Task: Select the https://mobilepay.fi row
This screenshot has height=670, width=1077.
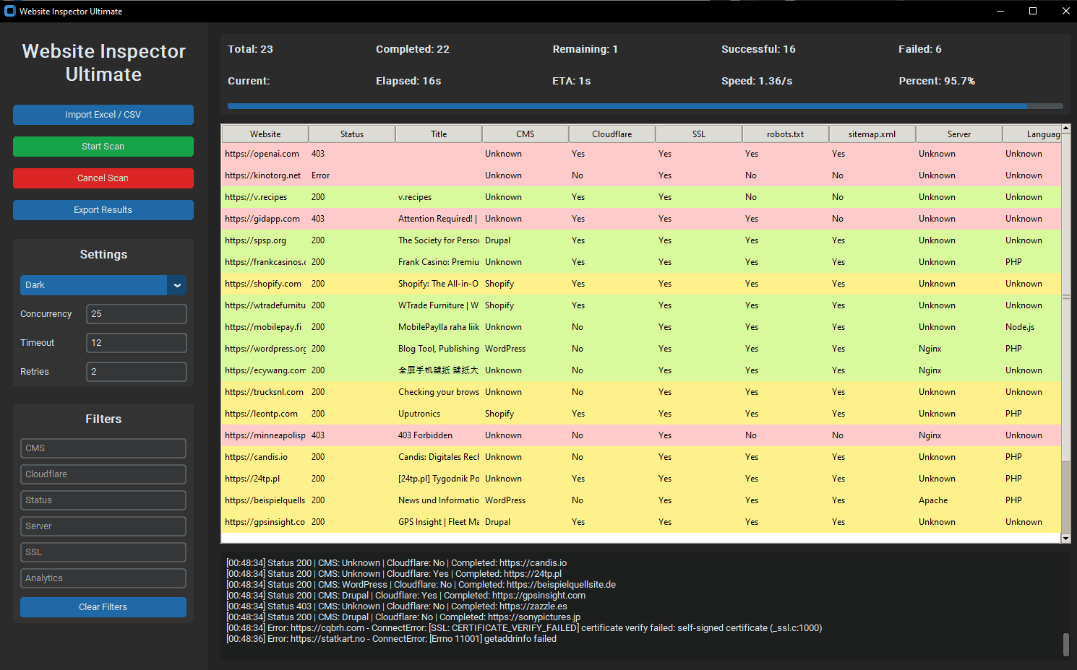Action: [x=641, y=327]
